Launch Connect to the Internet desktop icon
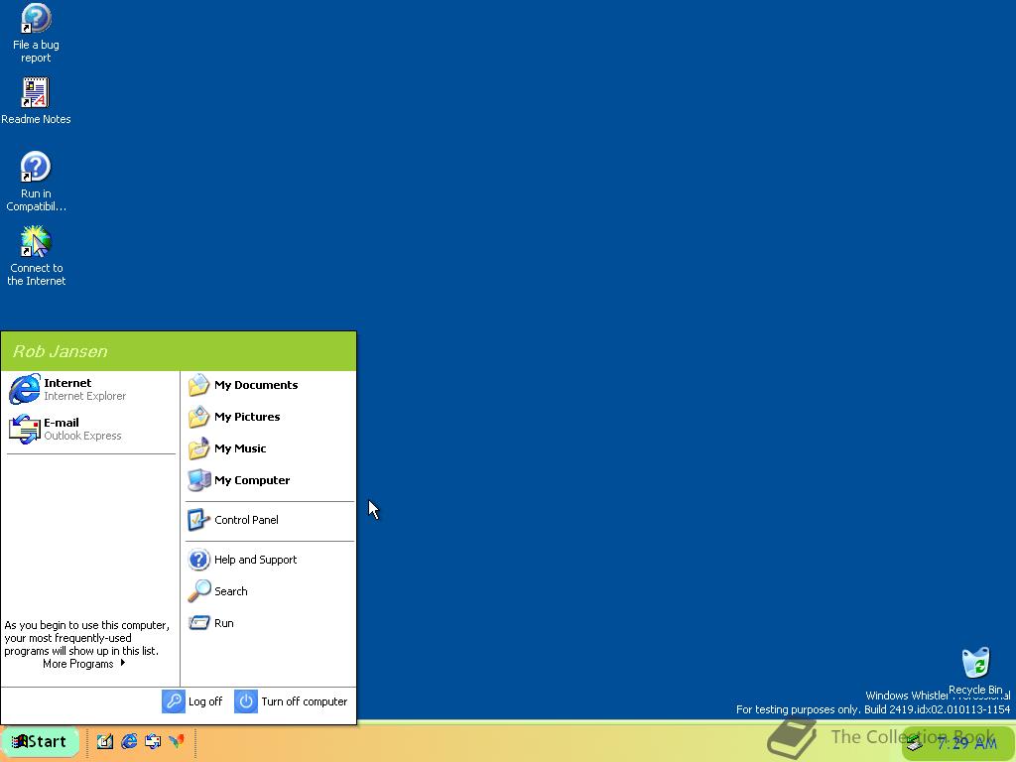Screen dimensions: 1016x762 click(36, 256)
